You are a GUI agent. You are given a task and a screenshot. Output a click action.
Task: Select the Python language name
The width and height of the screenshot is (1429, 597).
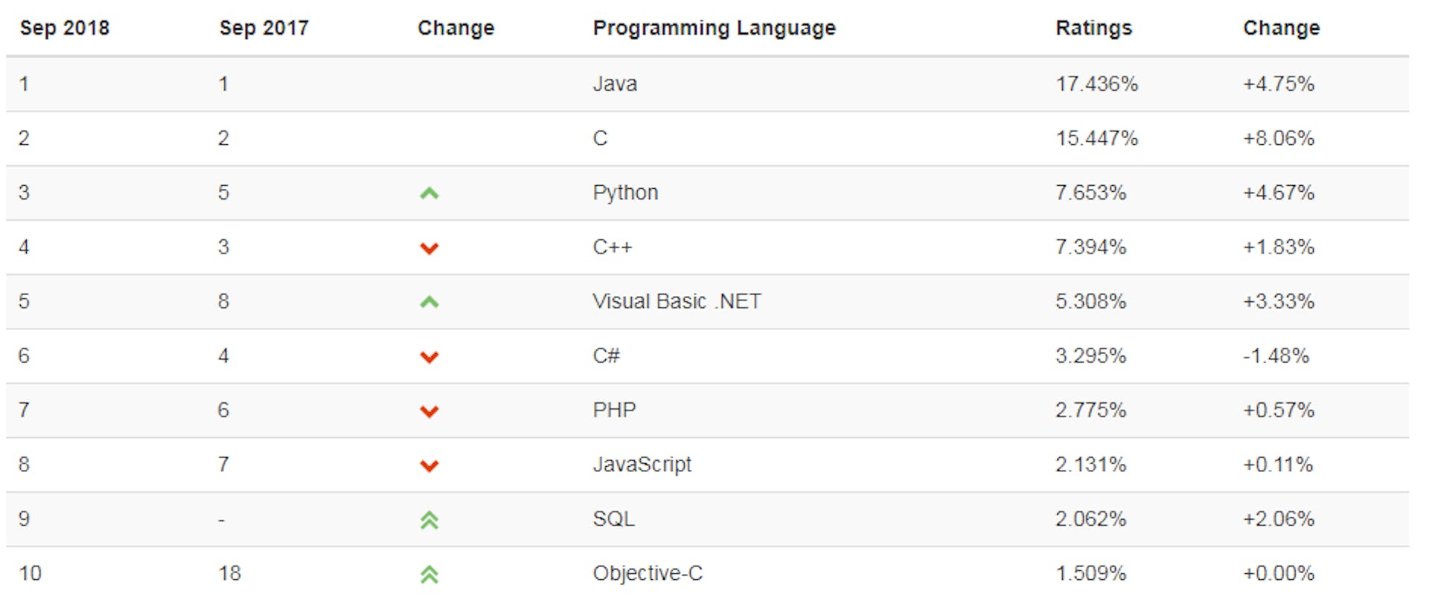point(625,193)
